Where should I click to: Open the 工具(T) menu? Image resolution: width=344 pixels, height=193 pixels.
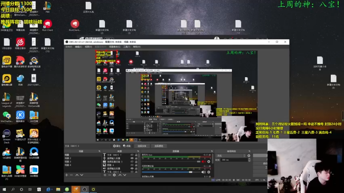point(126,47)
